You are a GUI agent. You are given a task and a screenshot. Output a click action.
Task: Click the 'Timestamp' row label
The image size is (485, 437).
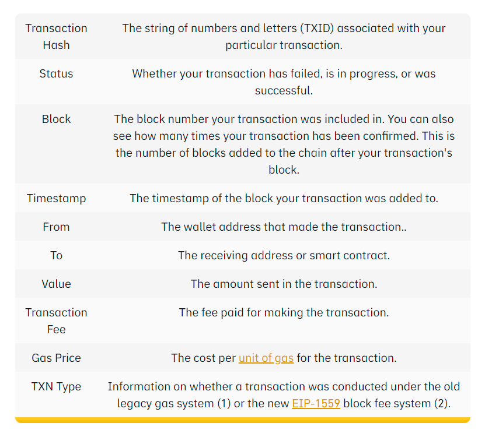[x=56, y=198]
